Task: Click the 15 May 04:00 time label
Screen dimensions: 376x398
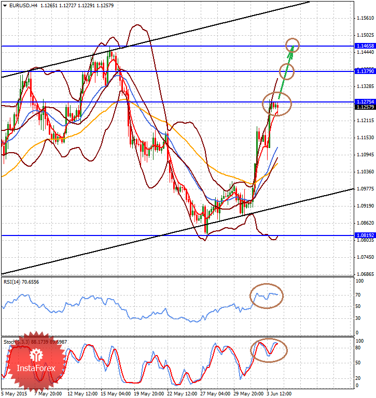Action: click(x=116, y=394)
